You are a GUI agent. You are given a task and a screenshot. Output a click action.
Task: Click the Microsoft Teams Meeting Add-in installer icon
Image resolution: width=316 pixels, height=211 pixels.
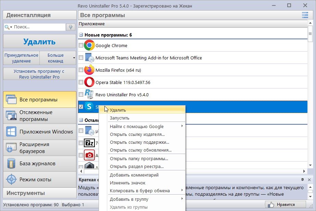point(89,58)
